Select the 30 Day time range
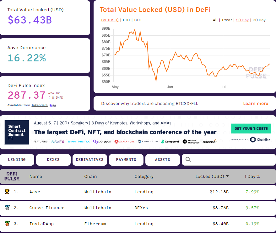Viewport: 276px width, 233px height. (259, 20)
